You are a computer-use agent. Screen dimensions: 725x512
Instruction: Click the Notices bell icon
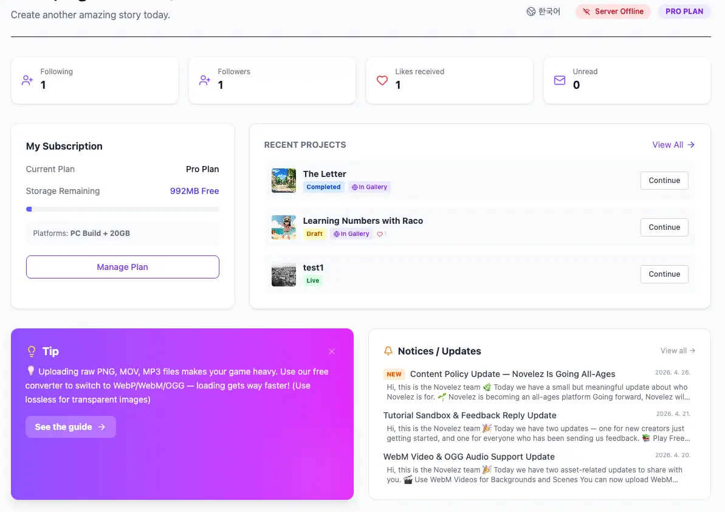(x=388, y=351)
